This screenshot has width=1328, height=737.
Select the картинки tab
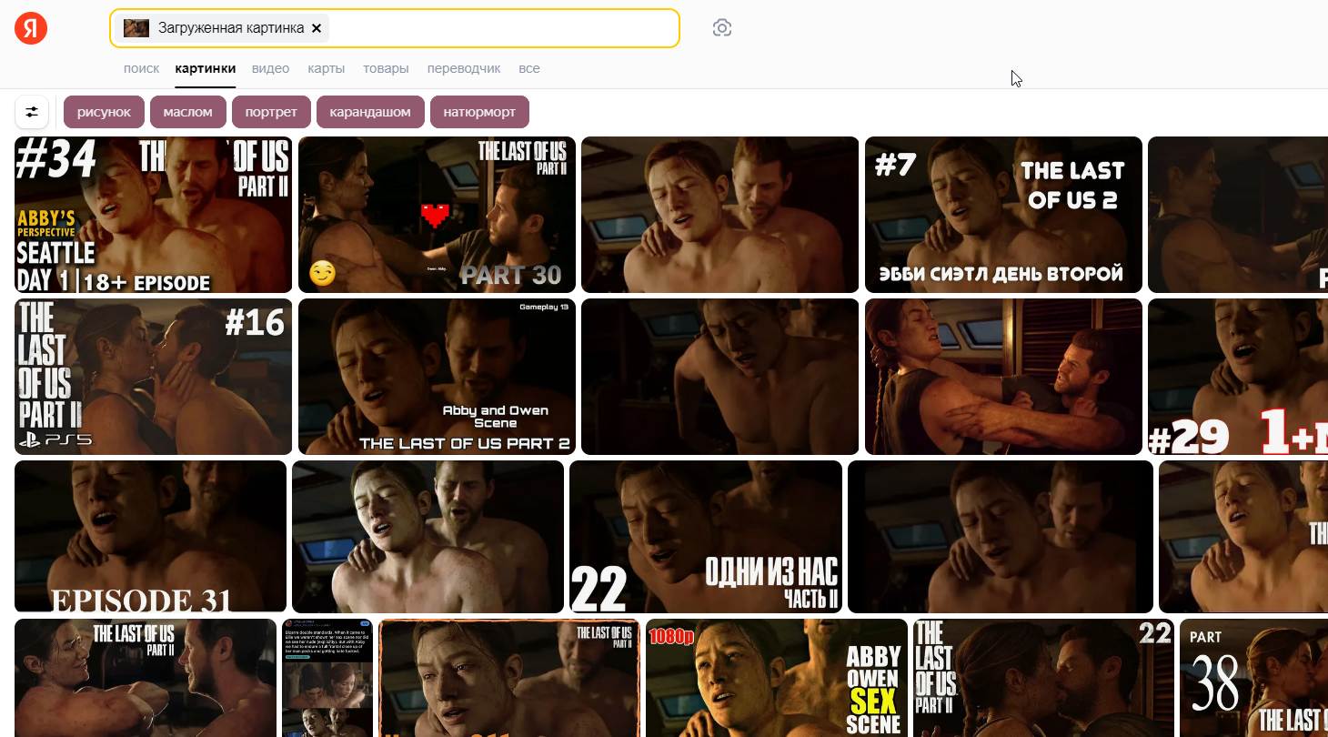tap(206, 68)
